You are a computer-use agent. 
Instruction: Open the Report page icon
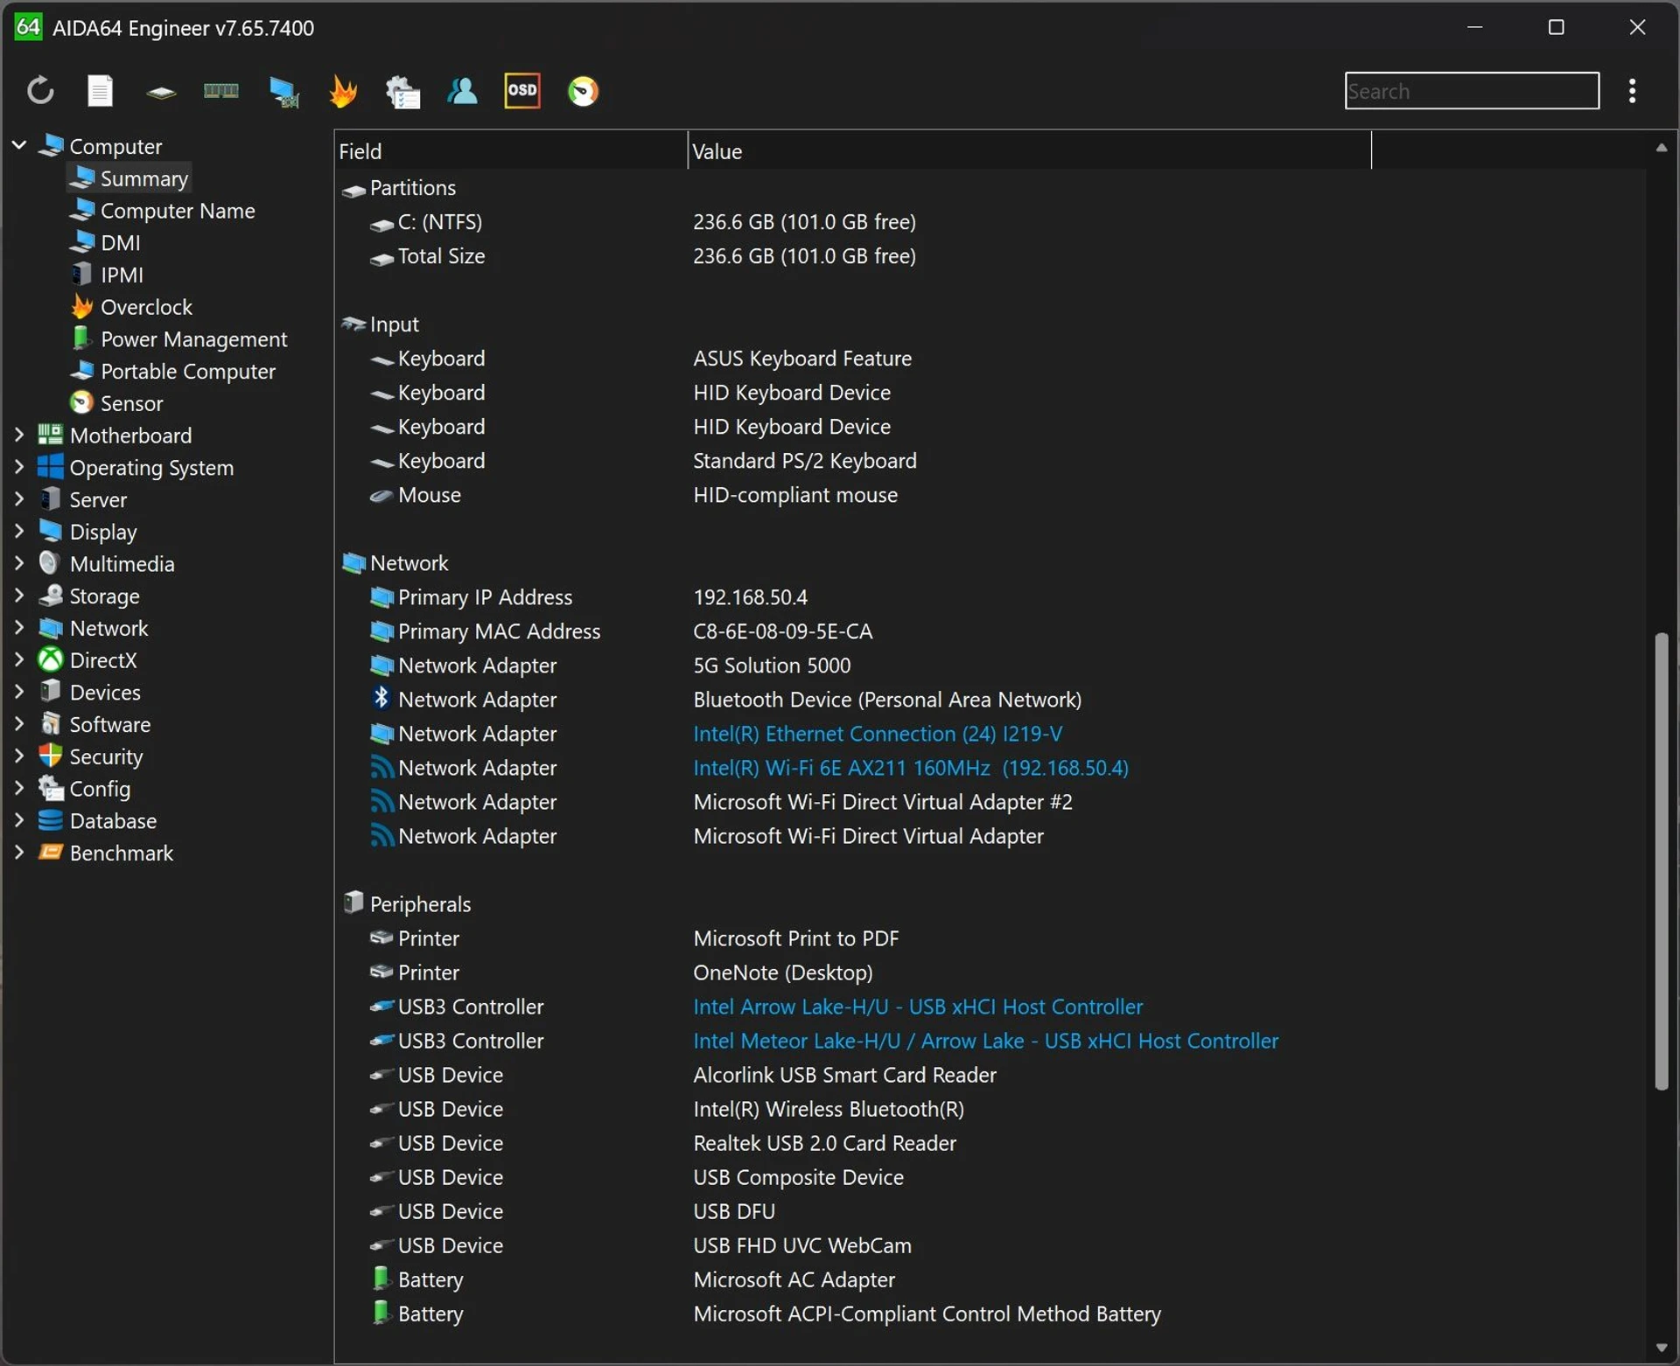[x=100, y=91]
